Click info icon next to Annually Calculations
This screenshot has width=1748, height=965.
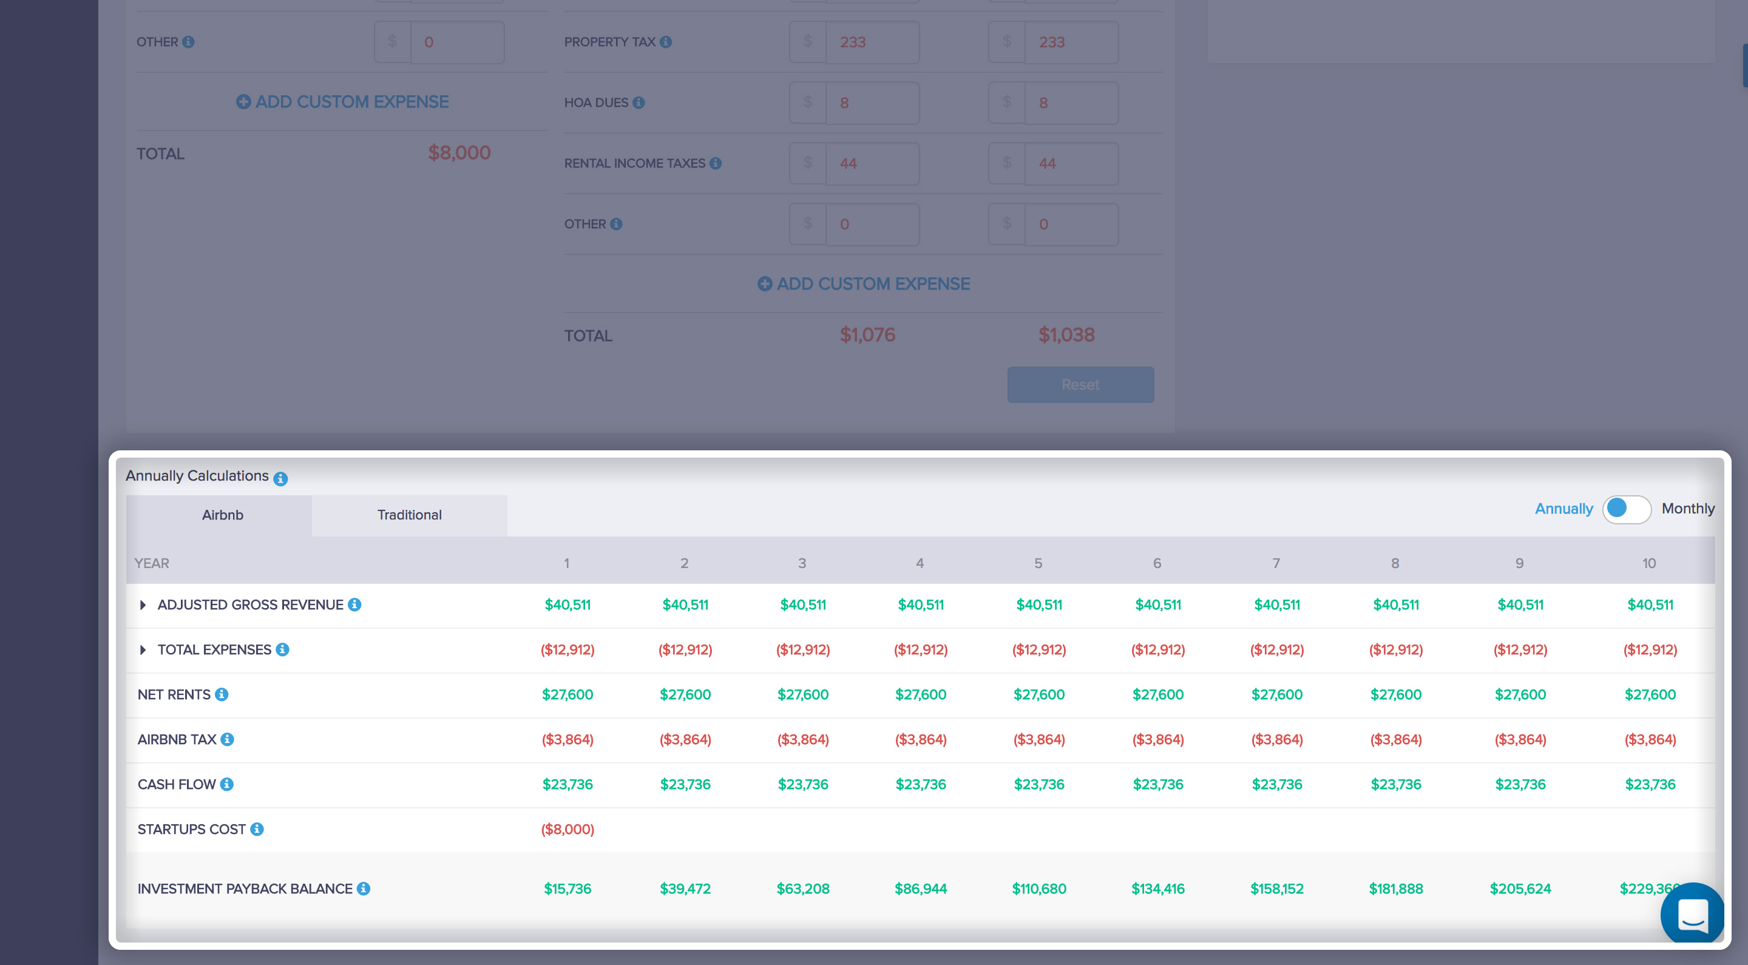tap(280, 478)
